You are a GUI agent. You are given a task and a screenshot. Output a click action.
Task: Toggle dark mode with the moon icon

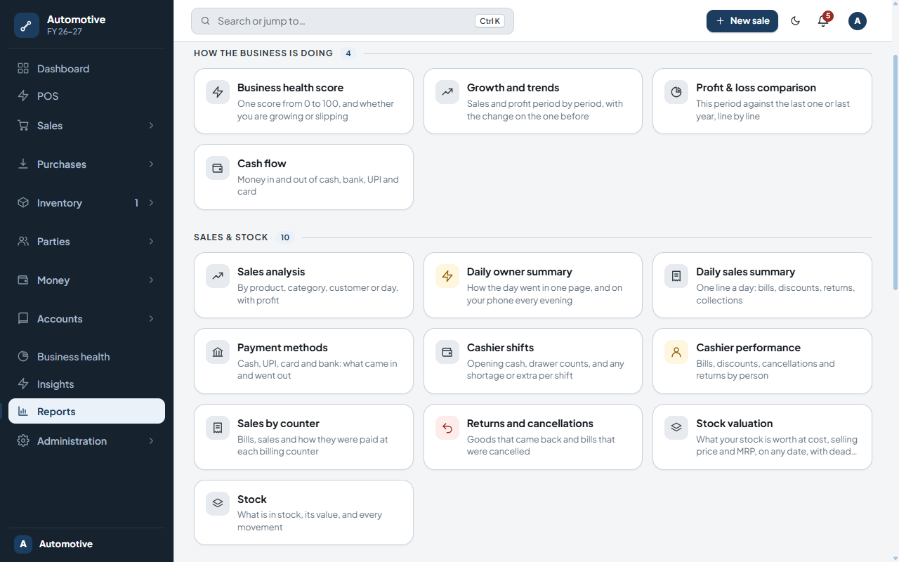[x=796, y=21]
